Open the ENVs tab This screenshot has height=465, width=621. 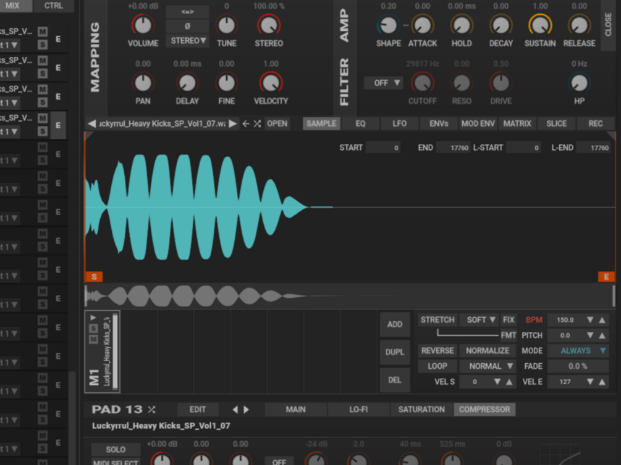pos(439,124)
